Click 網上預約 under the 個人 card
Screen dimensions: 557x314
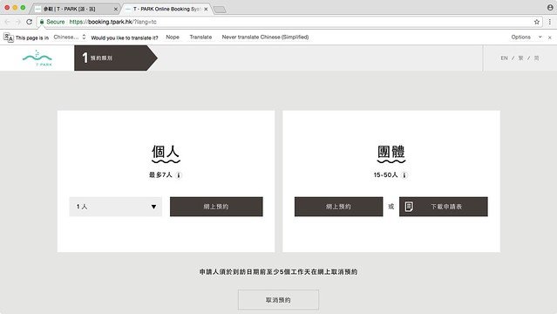(216, 207)
